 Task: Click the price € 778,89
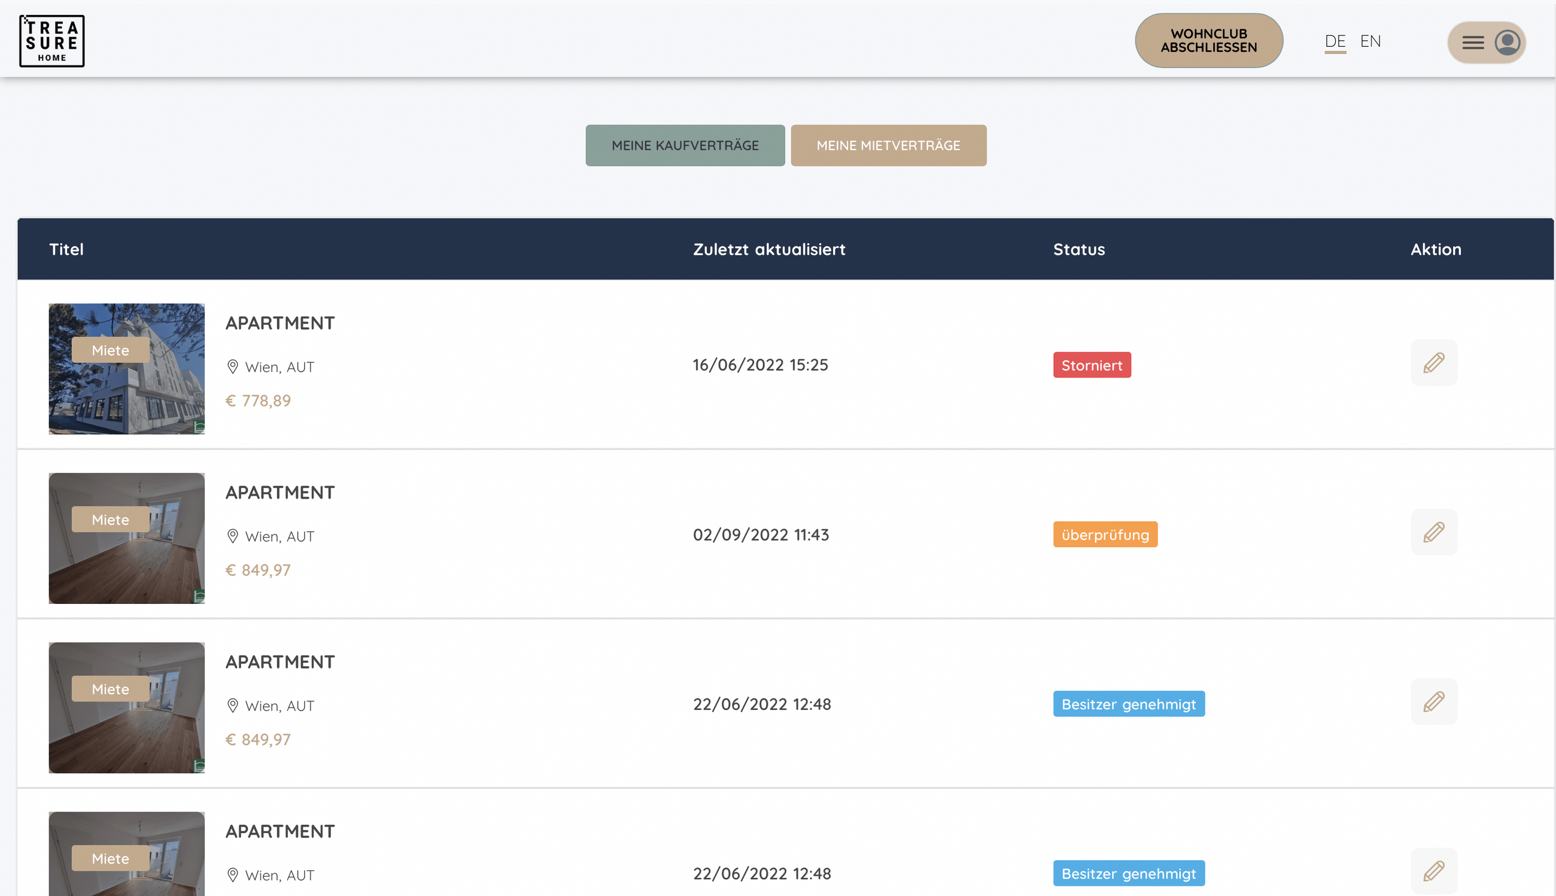(x=258, y=400)
